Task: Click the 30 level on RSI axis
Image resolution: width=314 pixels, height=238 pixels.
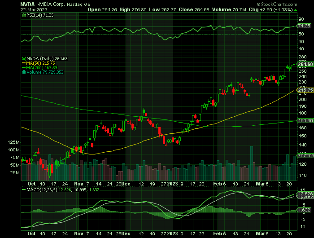Action: pos(301,41)
